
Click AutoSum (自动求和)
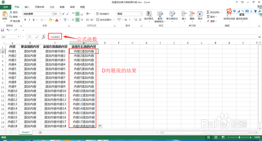click(x=213, y=12)
